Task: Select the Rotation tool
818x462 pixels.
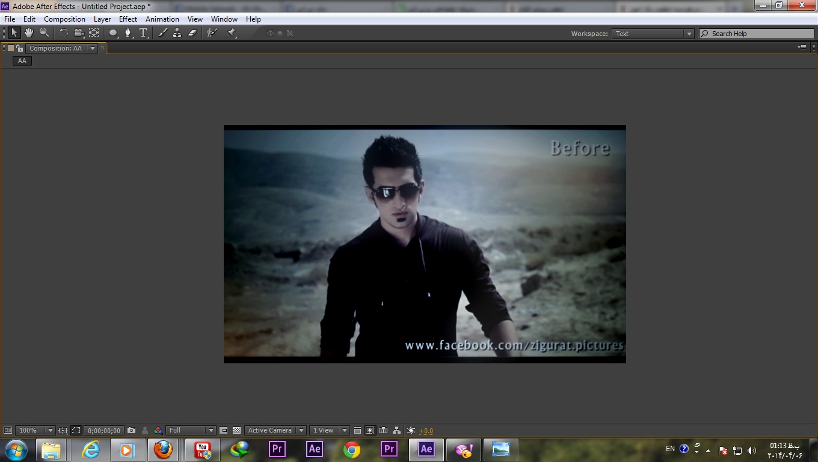Action: click(x=63, y=33)
